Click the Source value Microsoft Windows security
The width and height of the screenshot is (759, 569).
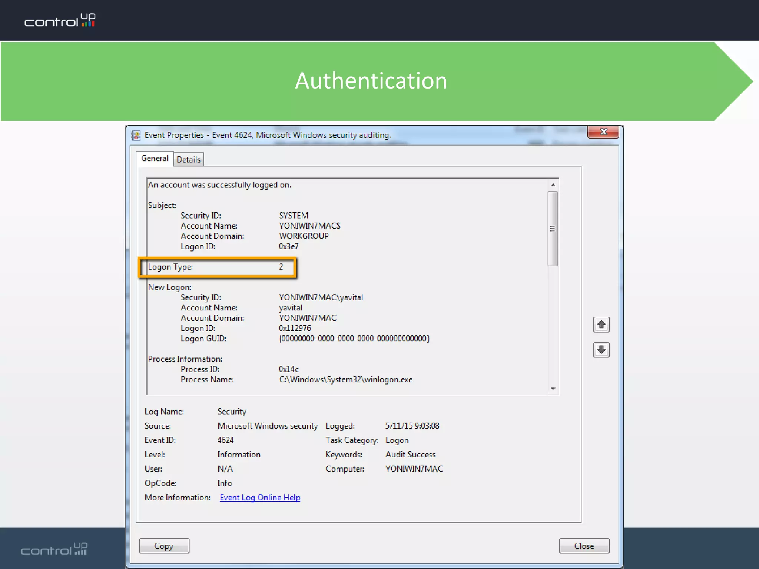tap(268, 426)
